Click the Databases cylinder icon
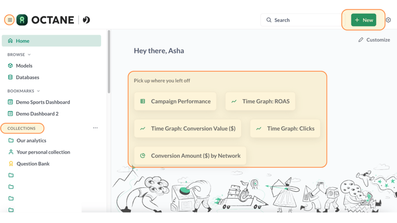The image size is (397, 223). tap(10, 77)
